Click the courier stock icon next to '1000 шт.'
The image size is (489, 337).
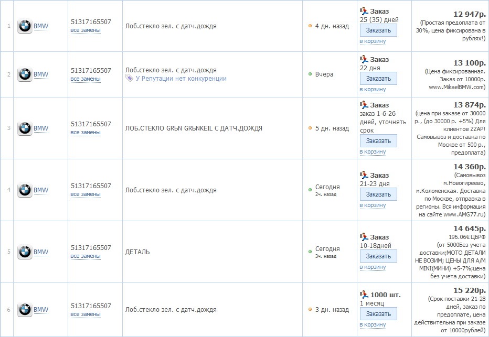click(364, 295)
